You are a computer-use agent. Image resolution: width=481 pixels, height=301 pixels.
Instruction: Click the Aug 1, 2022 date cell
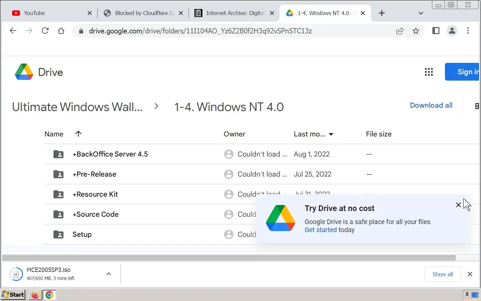click(x=312, y=154)
